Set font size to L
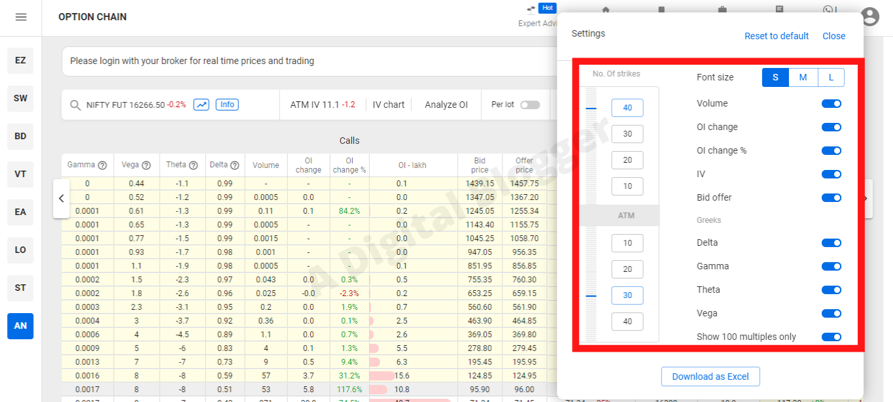 831,77
